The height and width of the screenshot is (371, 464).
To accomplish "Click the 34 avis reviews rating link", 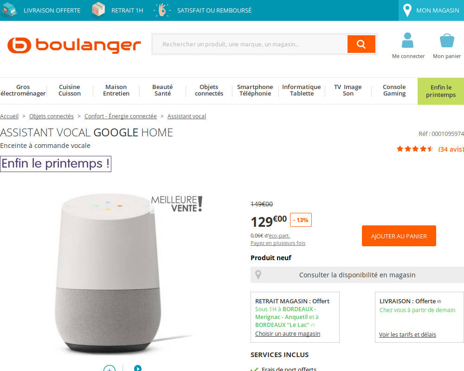I will (451, 149).
